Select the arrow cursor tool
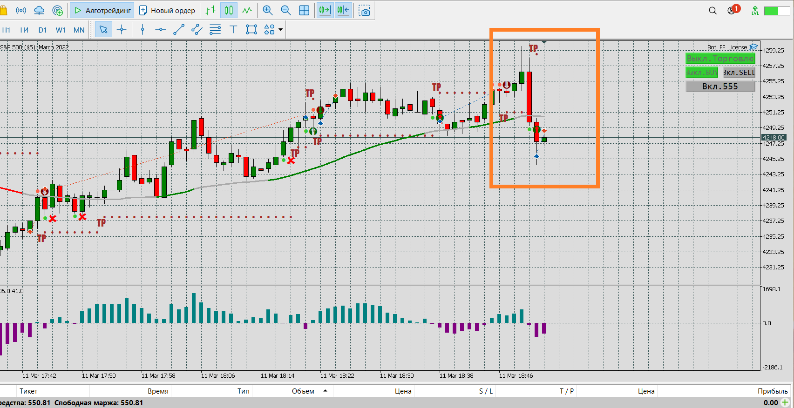This screenshot has width=794, height=408. tap(103, 30)
